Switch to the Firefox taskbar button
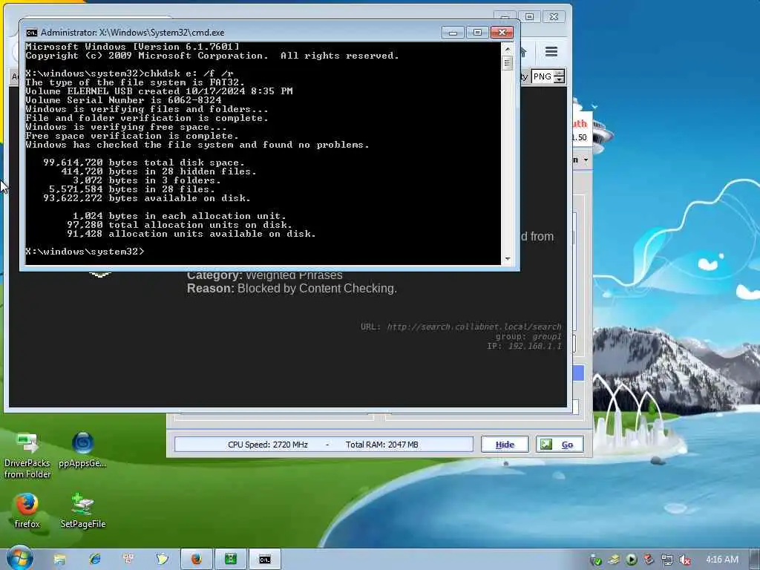The height and width of the screenshot is (570, 760). click(196, 560)
